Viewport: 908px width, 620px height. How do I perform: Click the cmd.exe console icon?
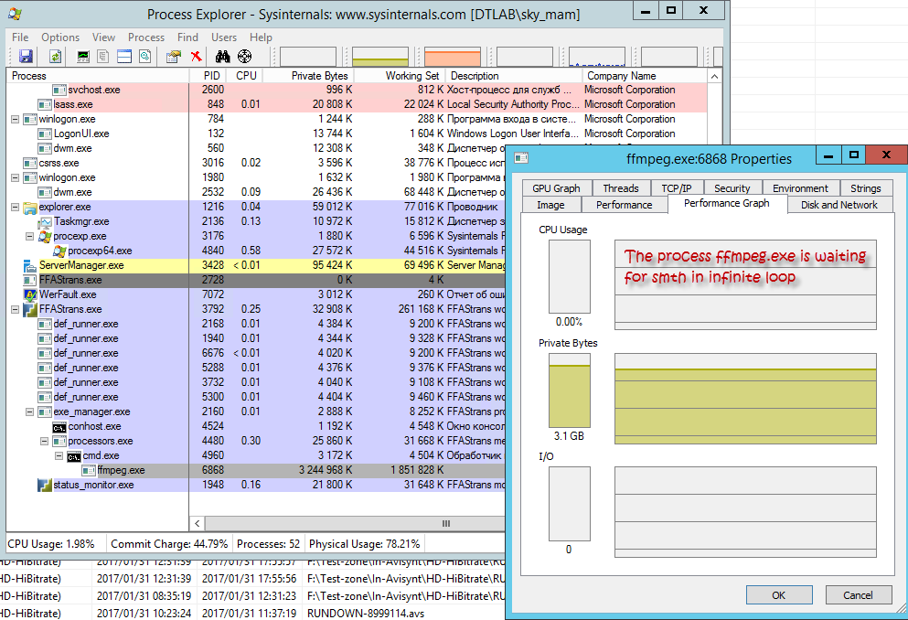73,456
